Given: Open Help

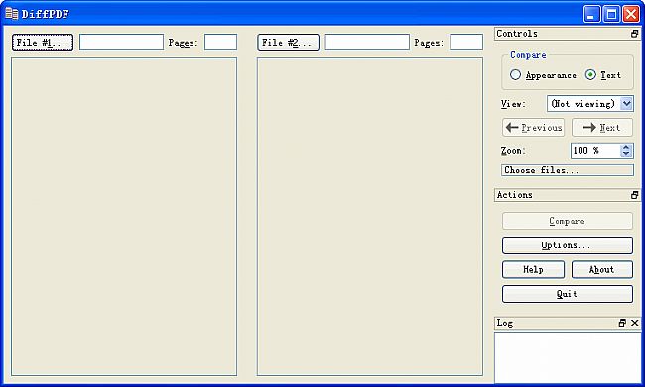Looking at the screenshot, I should (533, 269).
